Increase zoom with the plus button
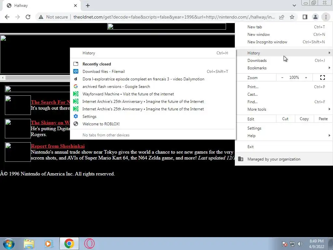333x250 pixels. [306, 77]
